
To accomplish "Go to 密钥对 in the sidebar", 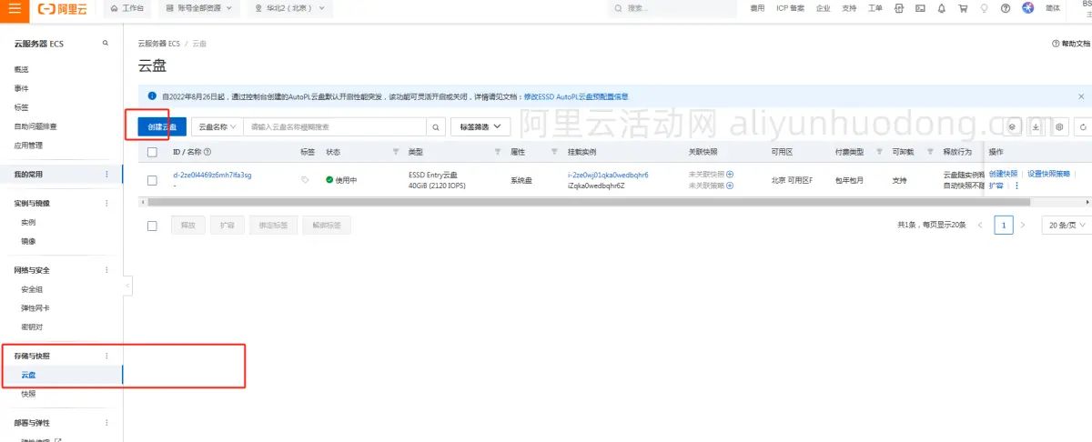I will pyautogui.click(x=32, y=327).
